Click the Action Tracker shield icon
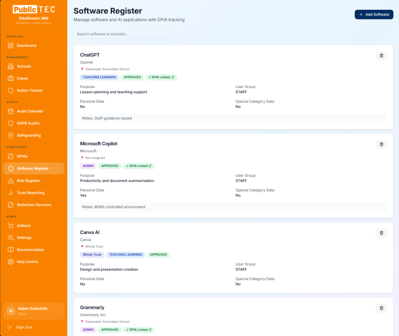 point(11,91)
